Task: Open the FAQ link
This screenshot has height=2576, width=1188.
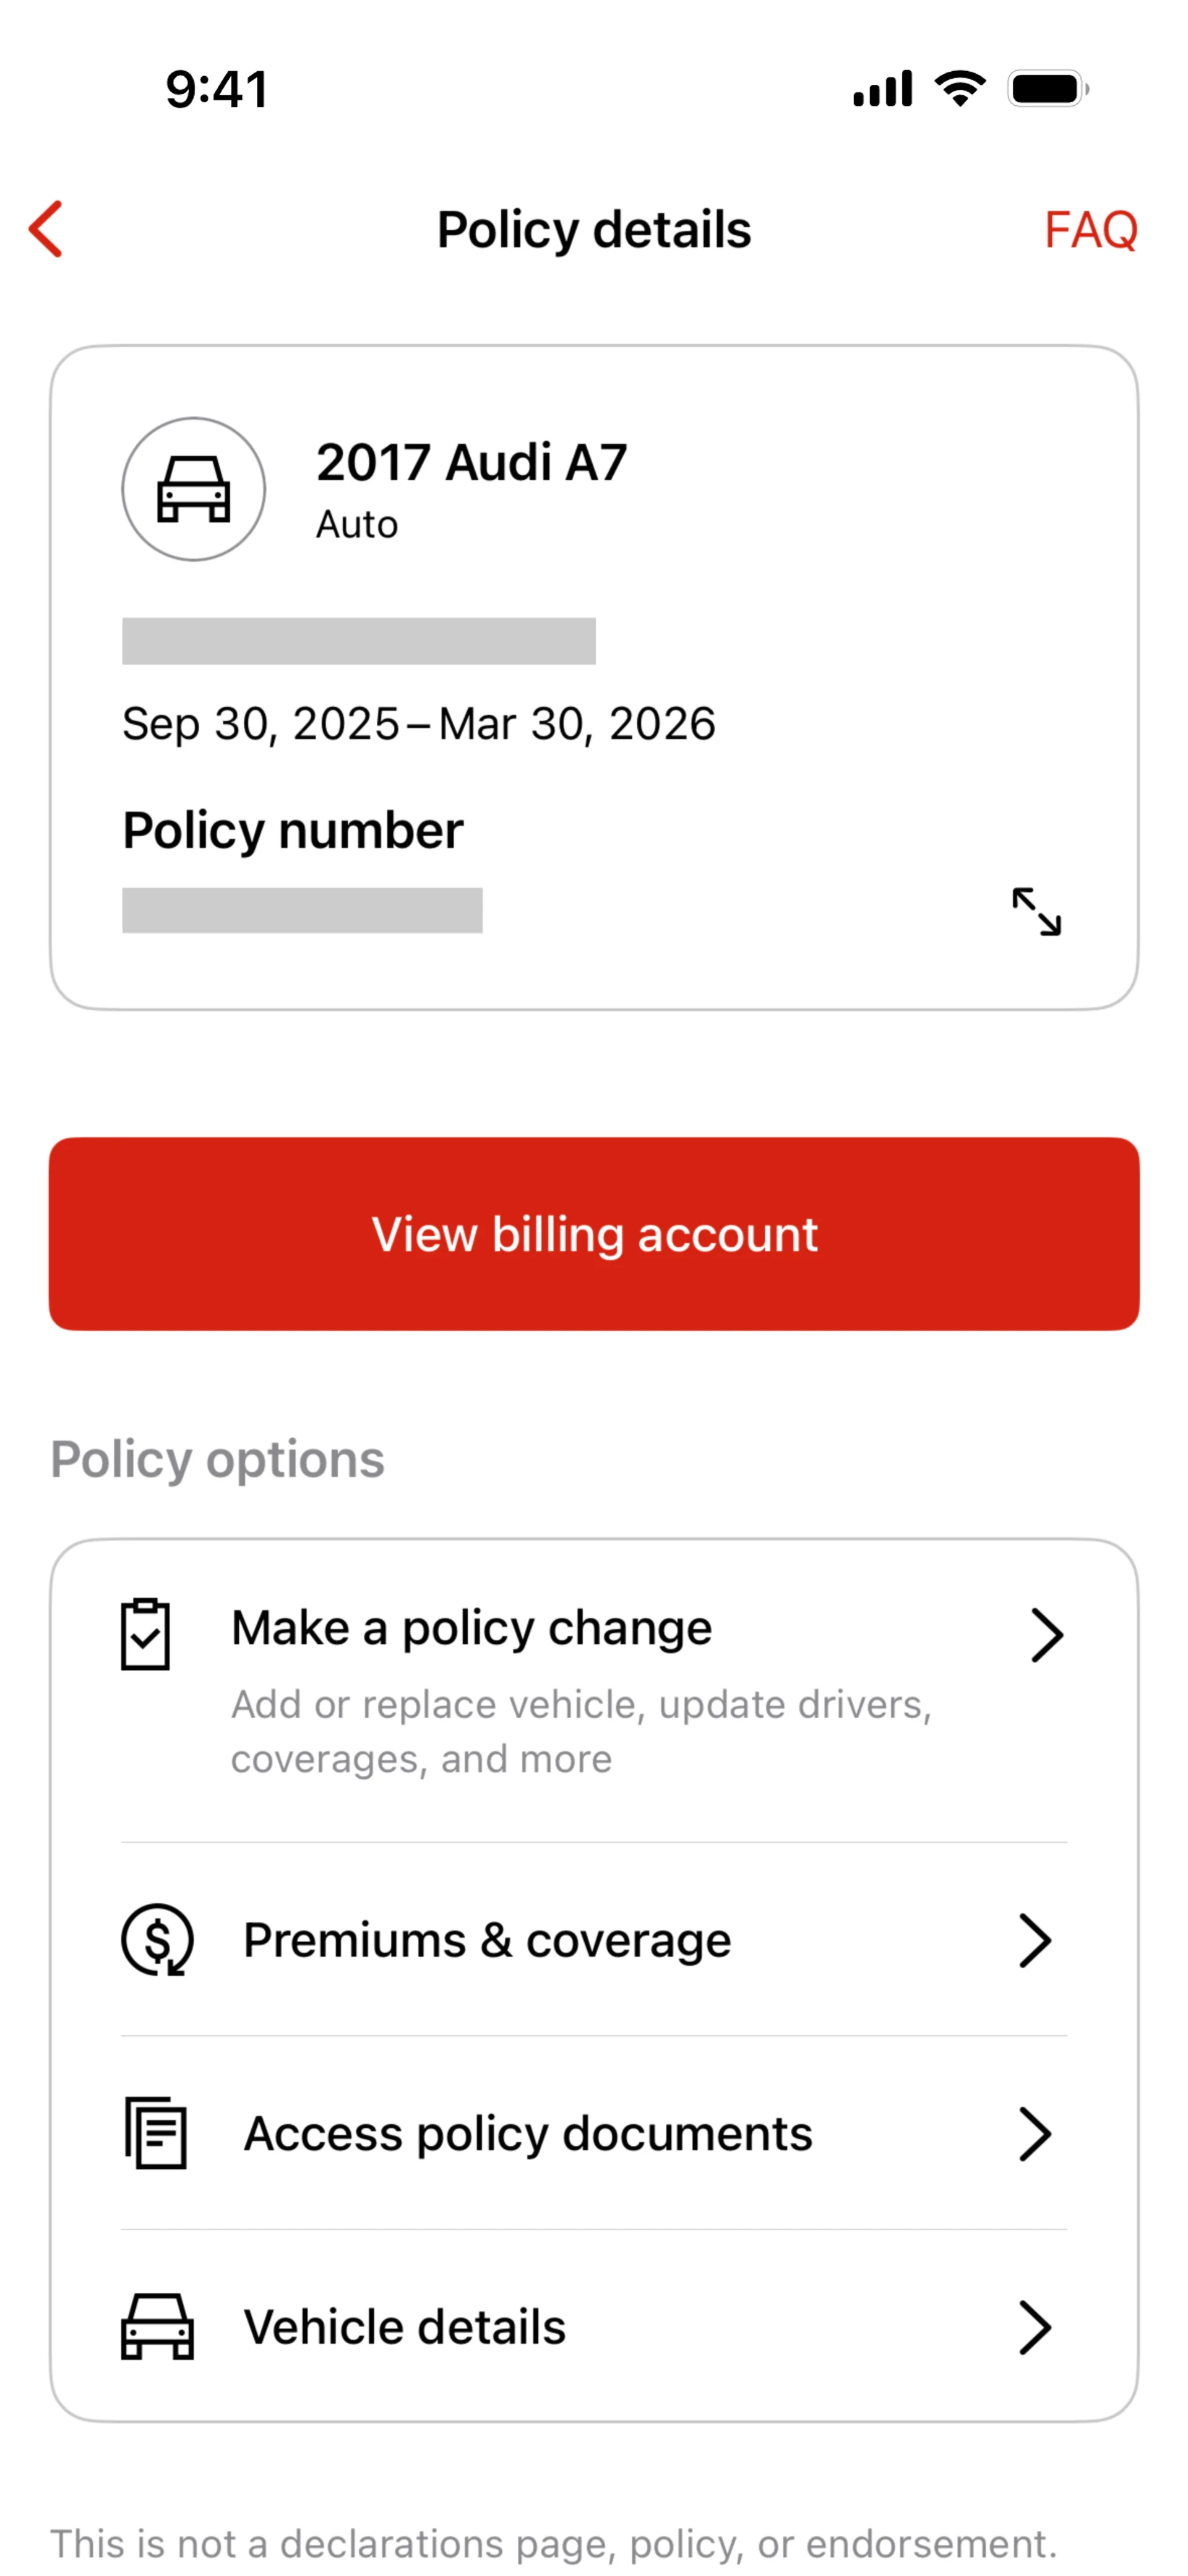Action: 1090,230
